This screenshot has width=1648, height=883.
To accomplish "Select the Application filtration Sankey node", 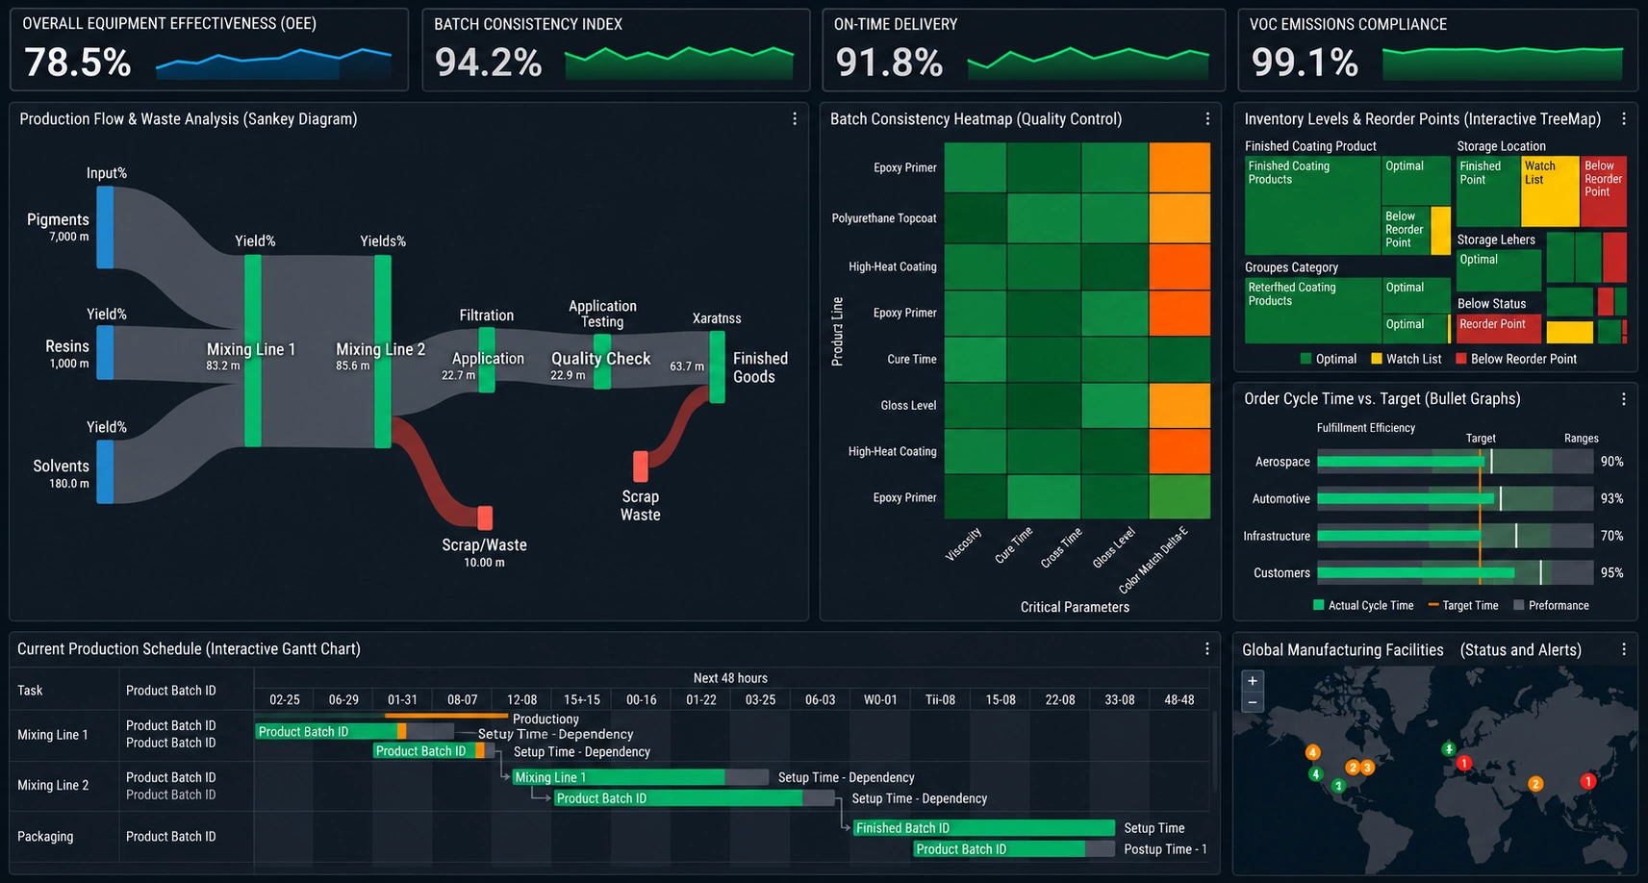I will (x=487, y=360).
